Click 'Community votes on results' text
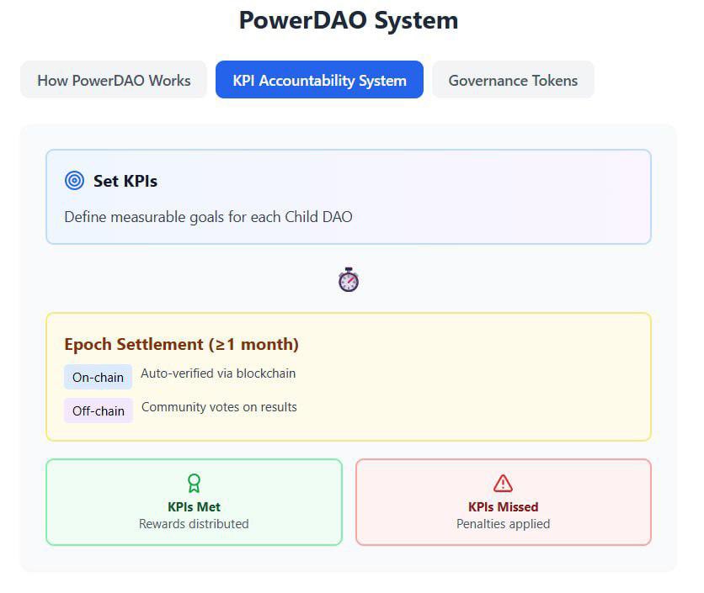Viewport: 704px width, 593px height. pyautogui.click(x=219, y=407)
